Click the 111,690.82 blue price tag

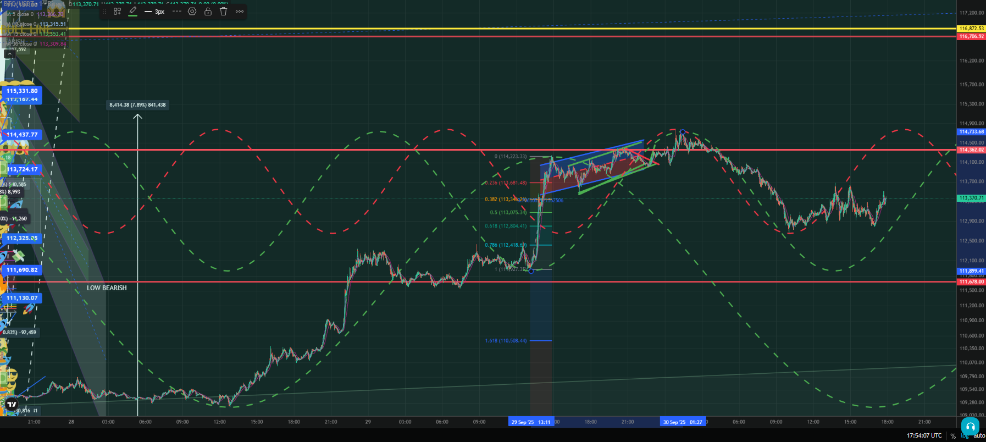(x=22, y=270)
